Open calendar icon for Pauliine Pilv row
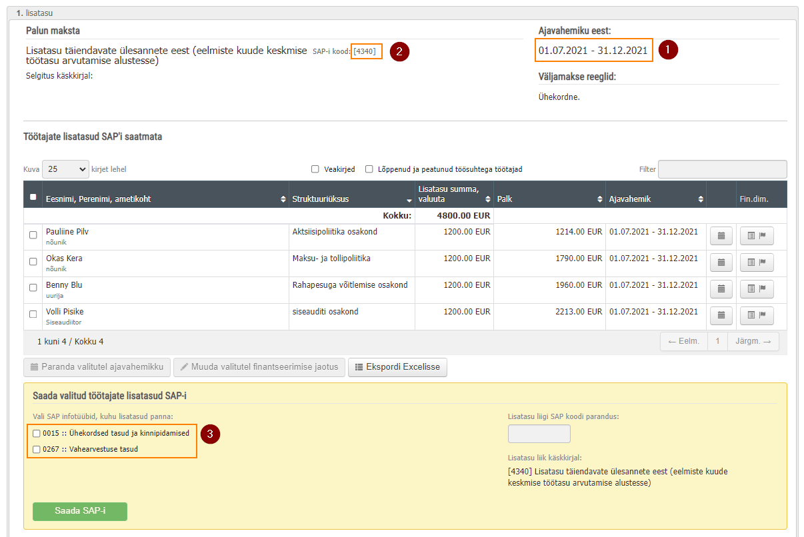Screen dimensions: 804x537 (x=721, y=237)
